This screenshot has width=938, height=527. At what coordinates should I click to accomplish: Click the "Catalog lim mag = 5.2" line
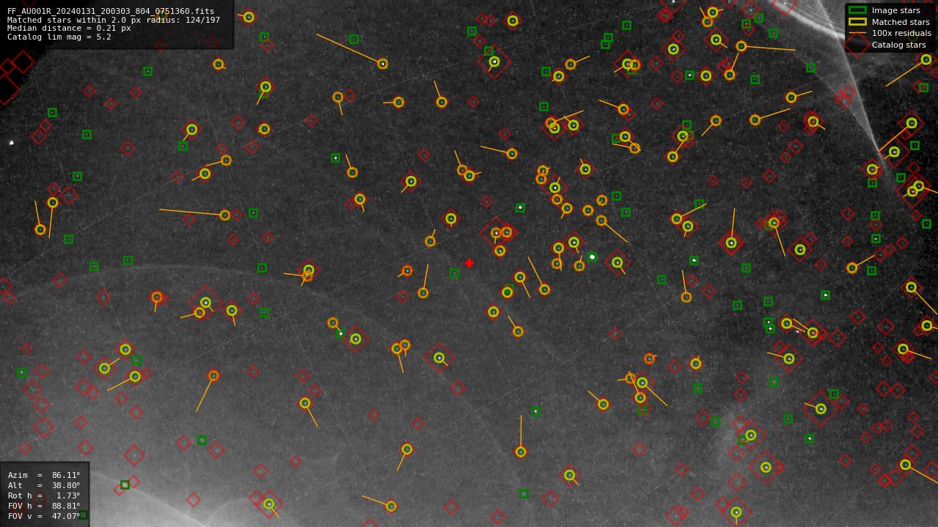59,37
